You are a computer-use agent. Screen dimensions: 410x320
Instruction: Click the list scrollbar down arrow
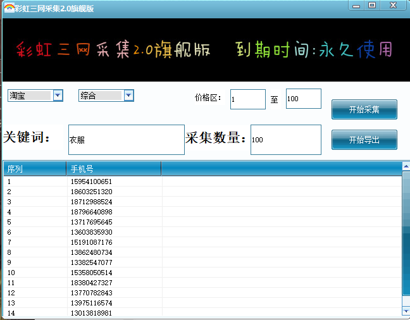[x=406, y=311]
